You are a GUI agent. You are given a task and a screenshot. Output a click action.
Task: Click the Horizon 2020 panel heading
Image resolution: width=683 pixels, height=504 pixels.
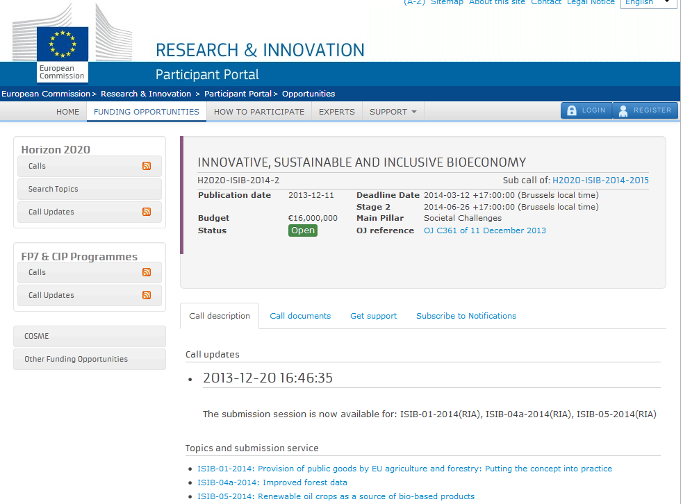coord(56,149)
